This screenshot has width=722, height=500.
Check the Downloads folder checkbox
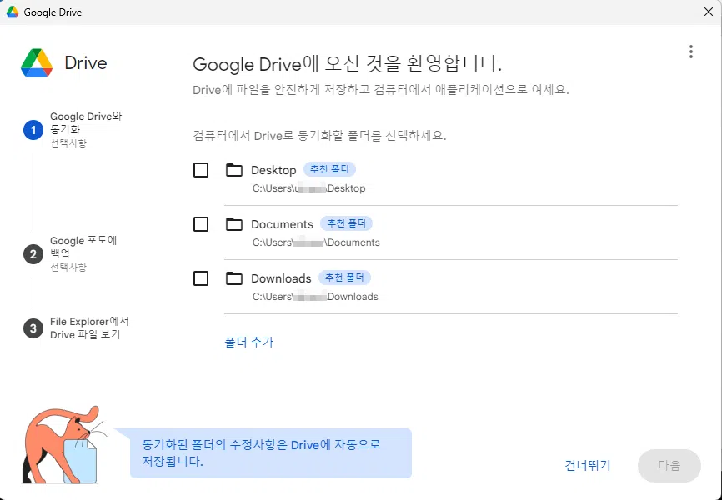tap(200, 277)
